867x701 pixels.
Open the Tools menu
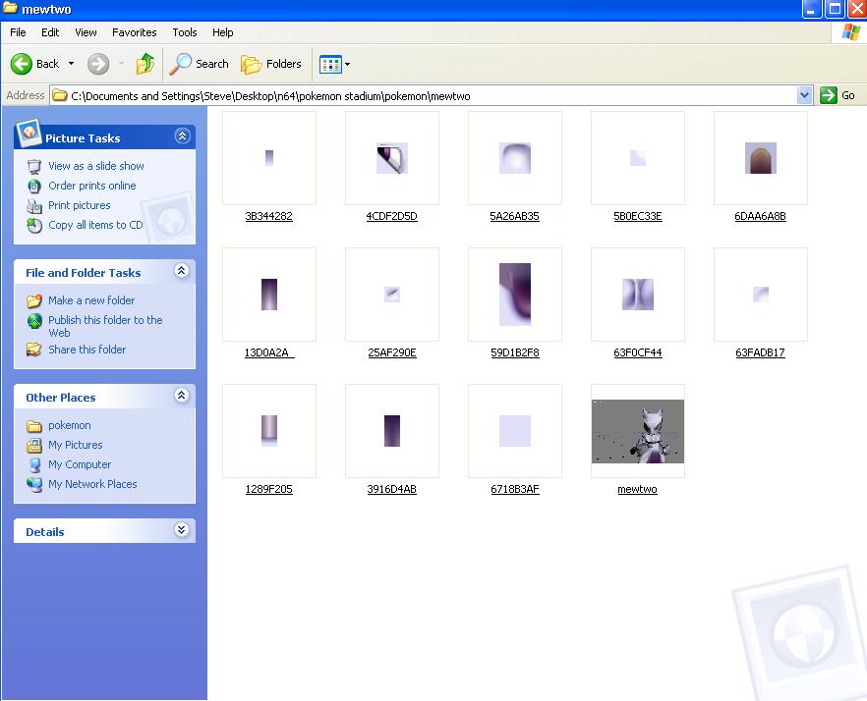[185, 32]
